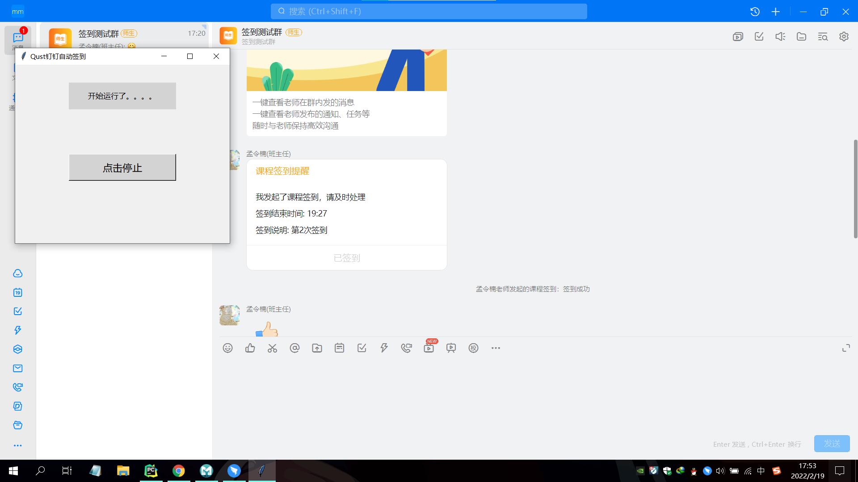
Task: Click the lightning bolt icon in chat toolbar
Action: tap(384, 348)
